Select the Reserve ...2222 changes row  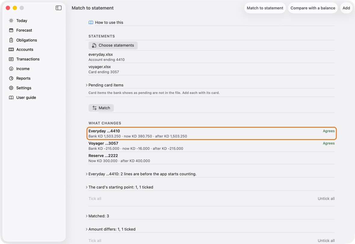[211, 158]
